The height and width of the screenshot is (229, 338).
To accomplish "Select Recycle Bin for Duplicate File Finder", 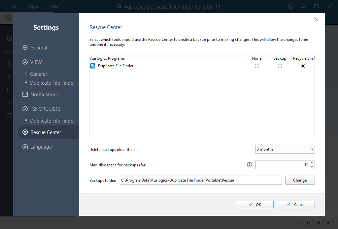I will tap(303, 66).
